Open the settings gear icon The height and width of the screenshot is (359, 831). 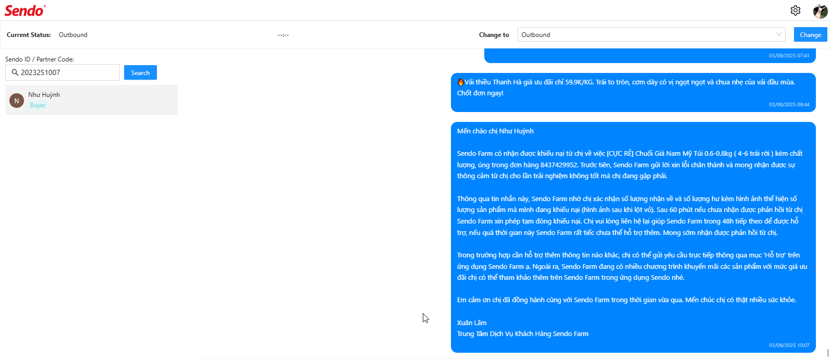click(795, 10)
